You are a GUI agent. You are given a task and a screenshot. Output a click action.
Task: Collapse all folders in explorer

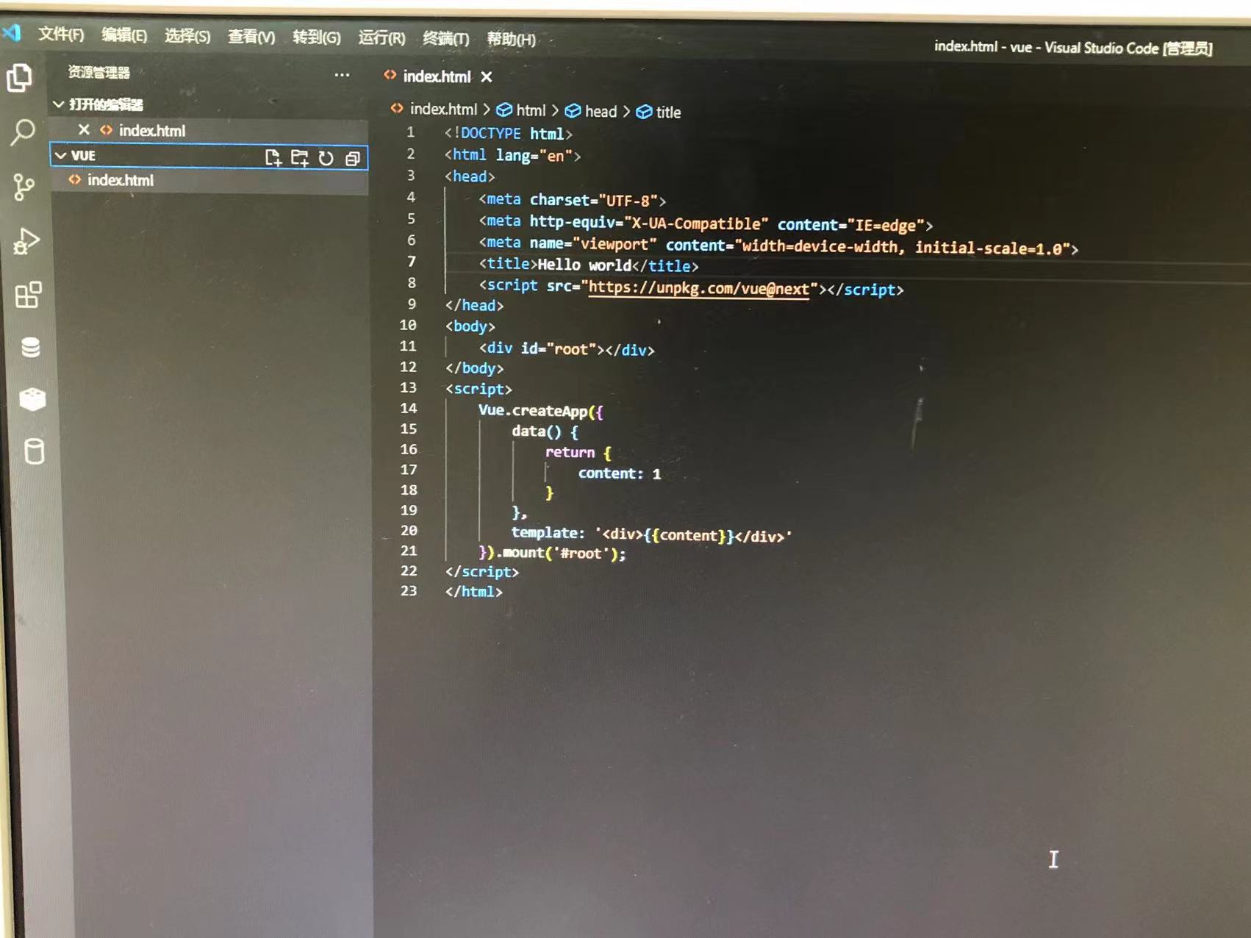pyautogui.click(x=353, y=159)
